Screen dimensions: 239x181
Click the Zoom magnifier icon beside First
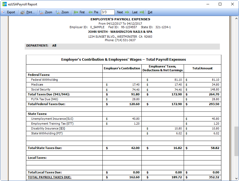(58, 12)
